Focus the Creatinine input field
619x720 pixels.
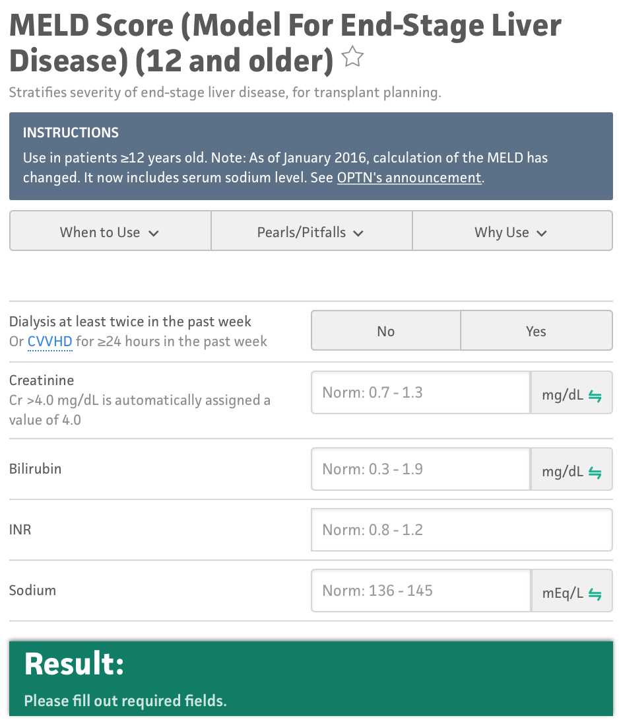tap(420, 393)
